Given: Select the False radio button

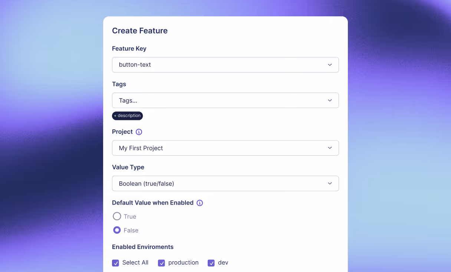Looking at the screenshot, I should 117,230.
